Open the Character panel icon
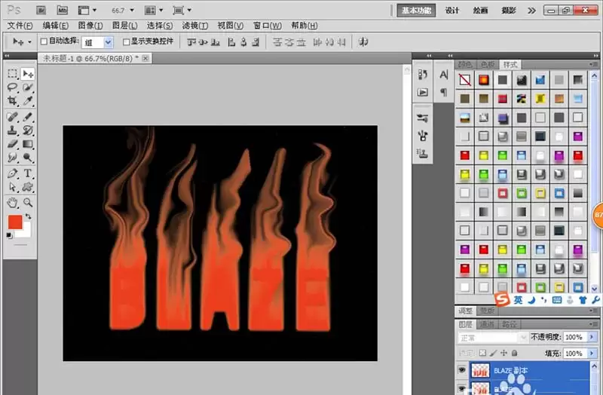This screenshot has width=603, height=395. [x=443, y=75]
